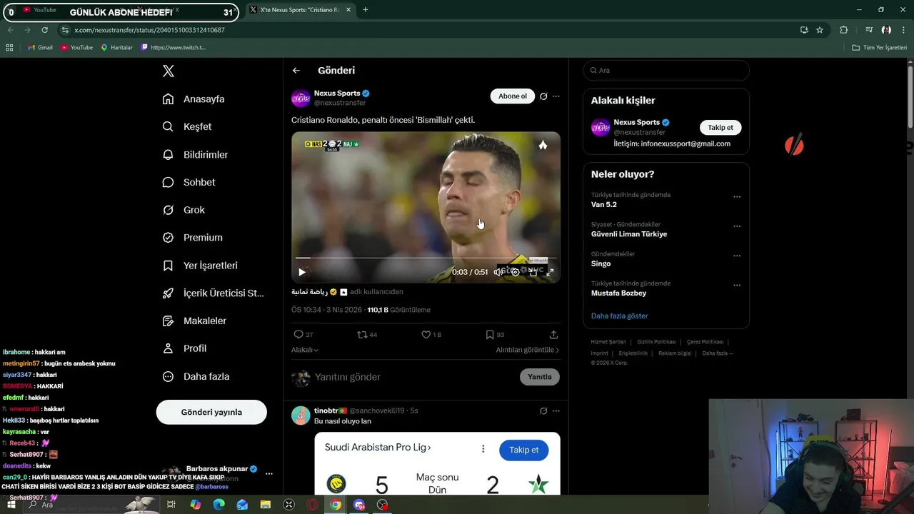Open a new Chrome tab
The height and width of the screenshot is (514, 914).
(x=366, y=10)
